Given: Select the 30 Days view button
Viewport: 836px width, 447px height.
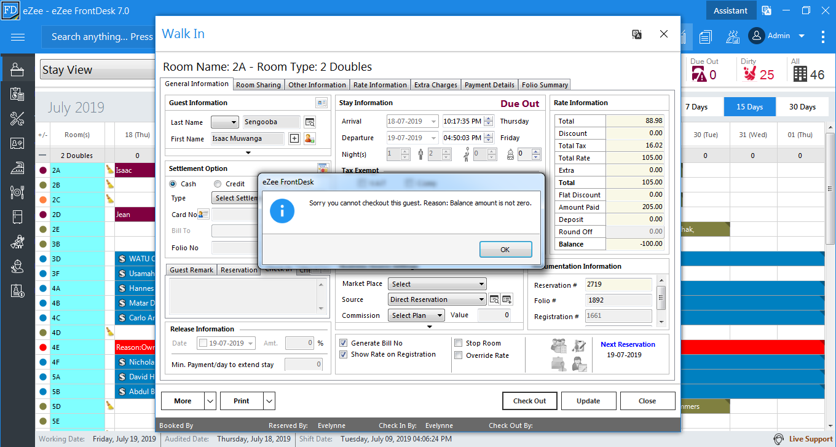Looking at the screenshot, I should (802, 106).
